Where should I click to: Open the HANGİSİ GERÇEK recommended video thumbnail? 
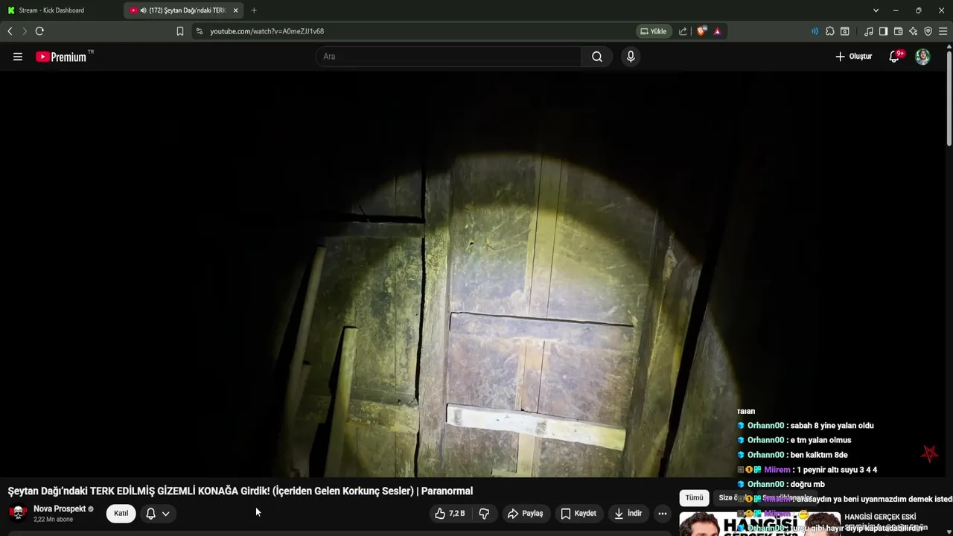click(x=759, y=524)
